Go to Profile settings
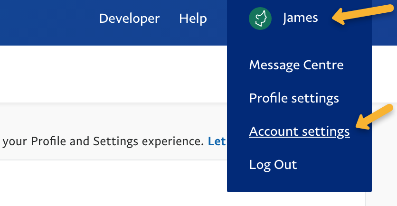The height and width of the screenshot is (206, 397). 293,98
